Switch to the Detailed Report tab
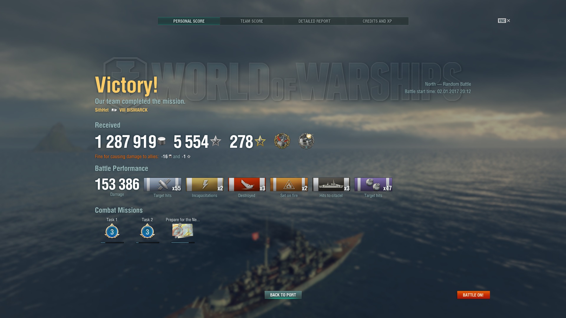This screenshot has width=566, height=318. (314, 21)
